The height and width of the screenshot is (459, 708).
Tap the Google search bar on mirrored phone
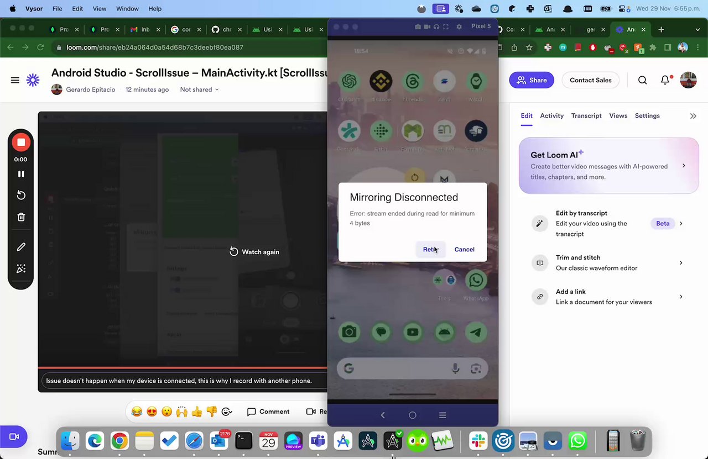[x=413, y=368]
